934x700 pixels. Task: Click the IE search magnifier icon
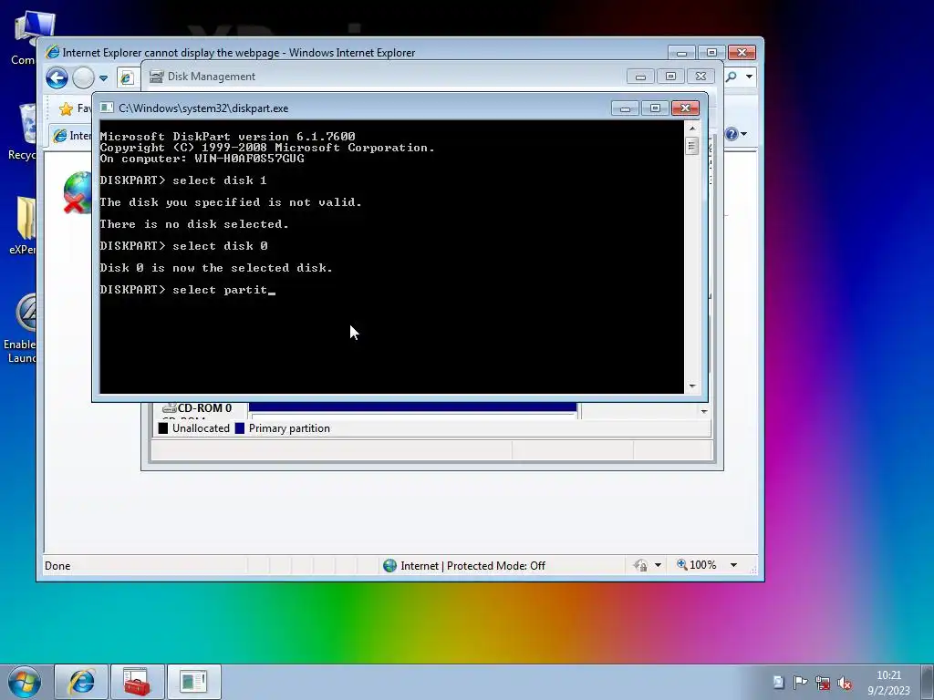[x=731, y=77]
